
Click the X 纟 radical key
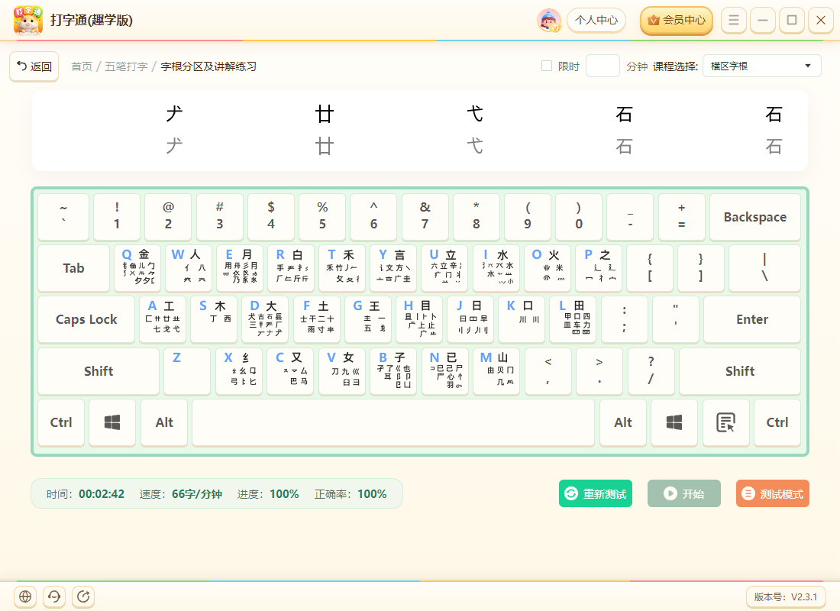pyautogui.click(x=239, y=371)
